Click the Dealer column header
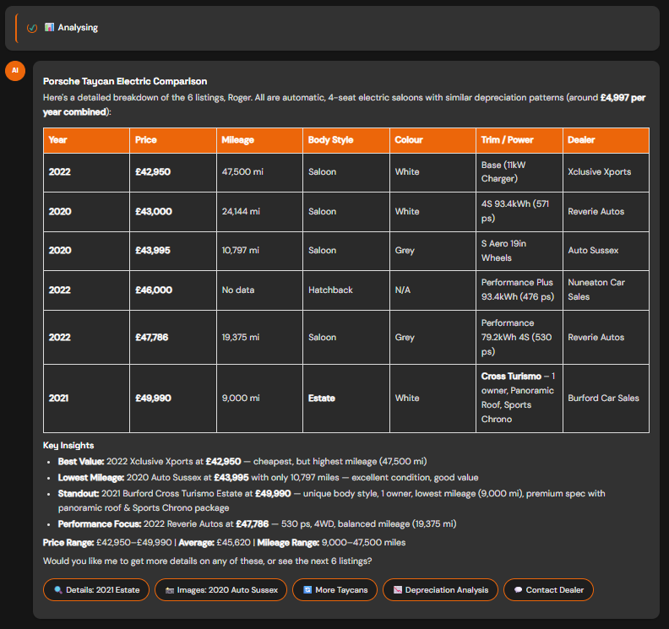Image resolution: width=669 pixels, height=629 pixels. (606, 140)
